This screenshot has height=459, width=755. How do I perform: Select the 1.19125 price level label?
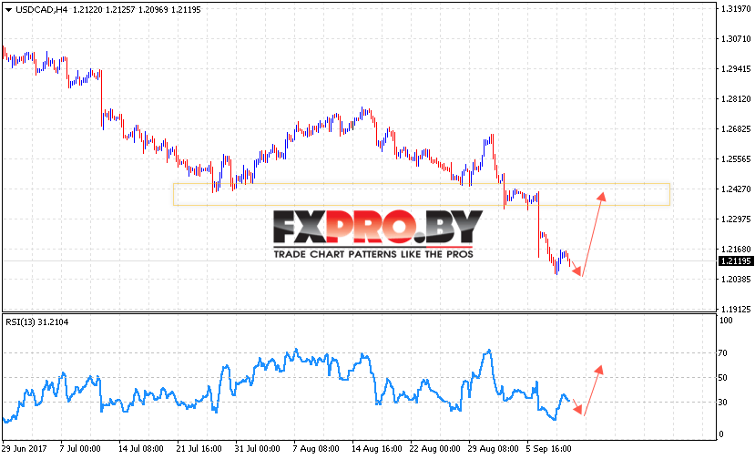coord(736,309)
